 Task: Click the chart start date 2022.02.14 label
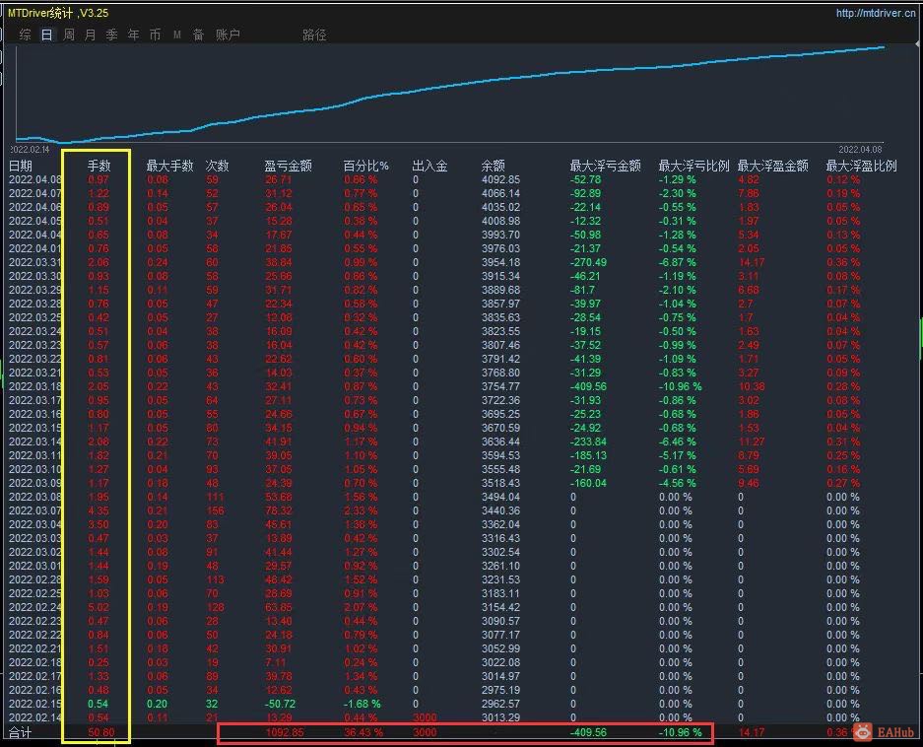tap(30, 150)
